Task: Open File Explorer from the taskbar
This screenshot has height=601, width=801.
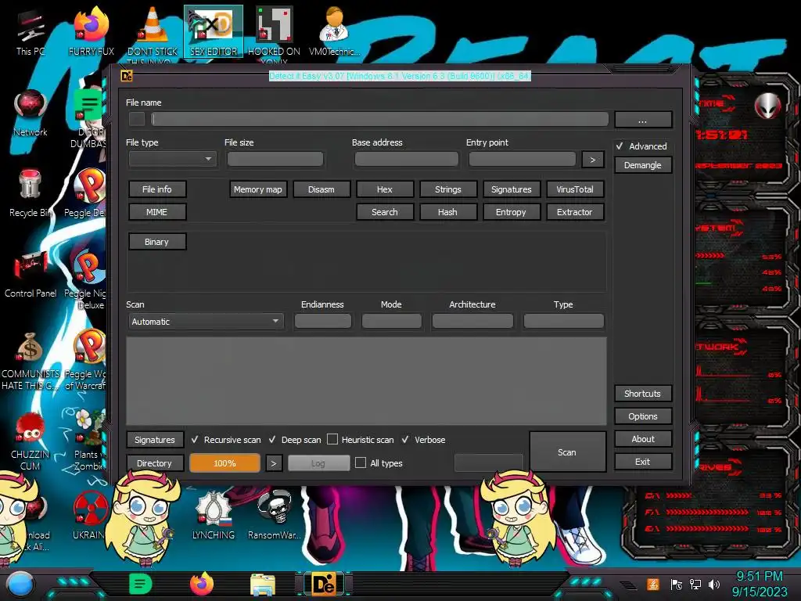Action: 263,585
